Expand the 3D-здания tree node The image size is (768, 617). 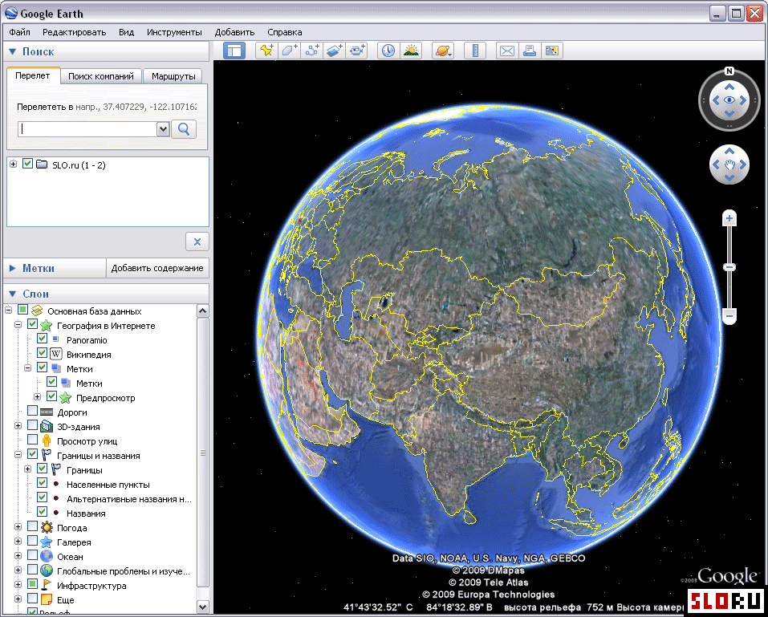pos(18,425)
